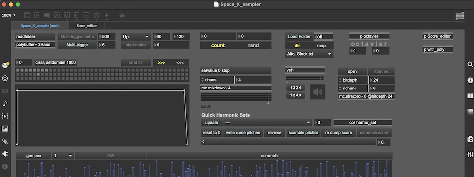474x177 pixels.
Task: Click the 'scramble' button above the pan graph
Action: 270,156
